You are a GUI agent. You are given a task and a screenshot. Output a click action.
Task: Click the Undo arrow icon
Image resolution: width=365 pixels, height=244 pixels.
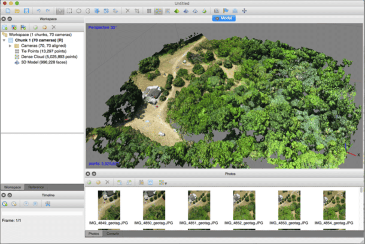click(x=39, y=11)
